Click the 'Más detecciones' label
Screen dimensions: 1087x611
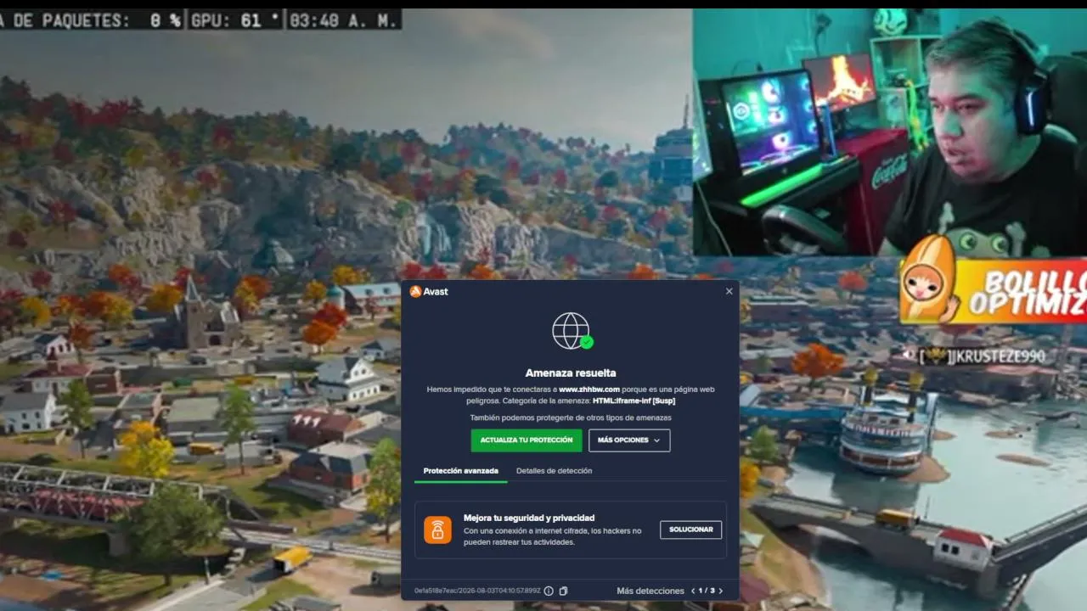[651, 591]
